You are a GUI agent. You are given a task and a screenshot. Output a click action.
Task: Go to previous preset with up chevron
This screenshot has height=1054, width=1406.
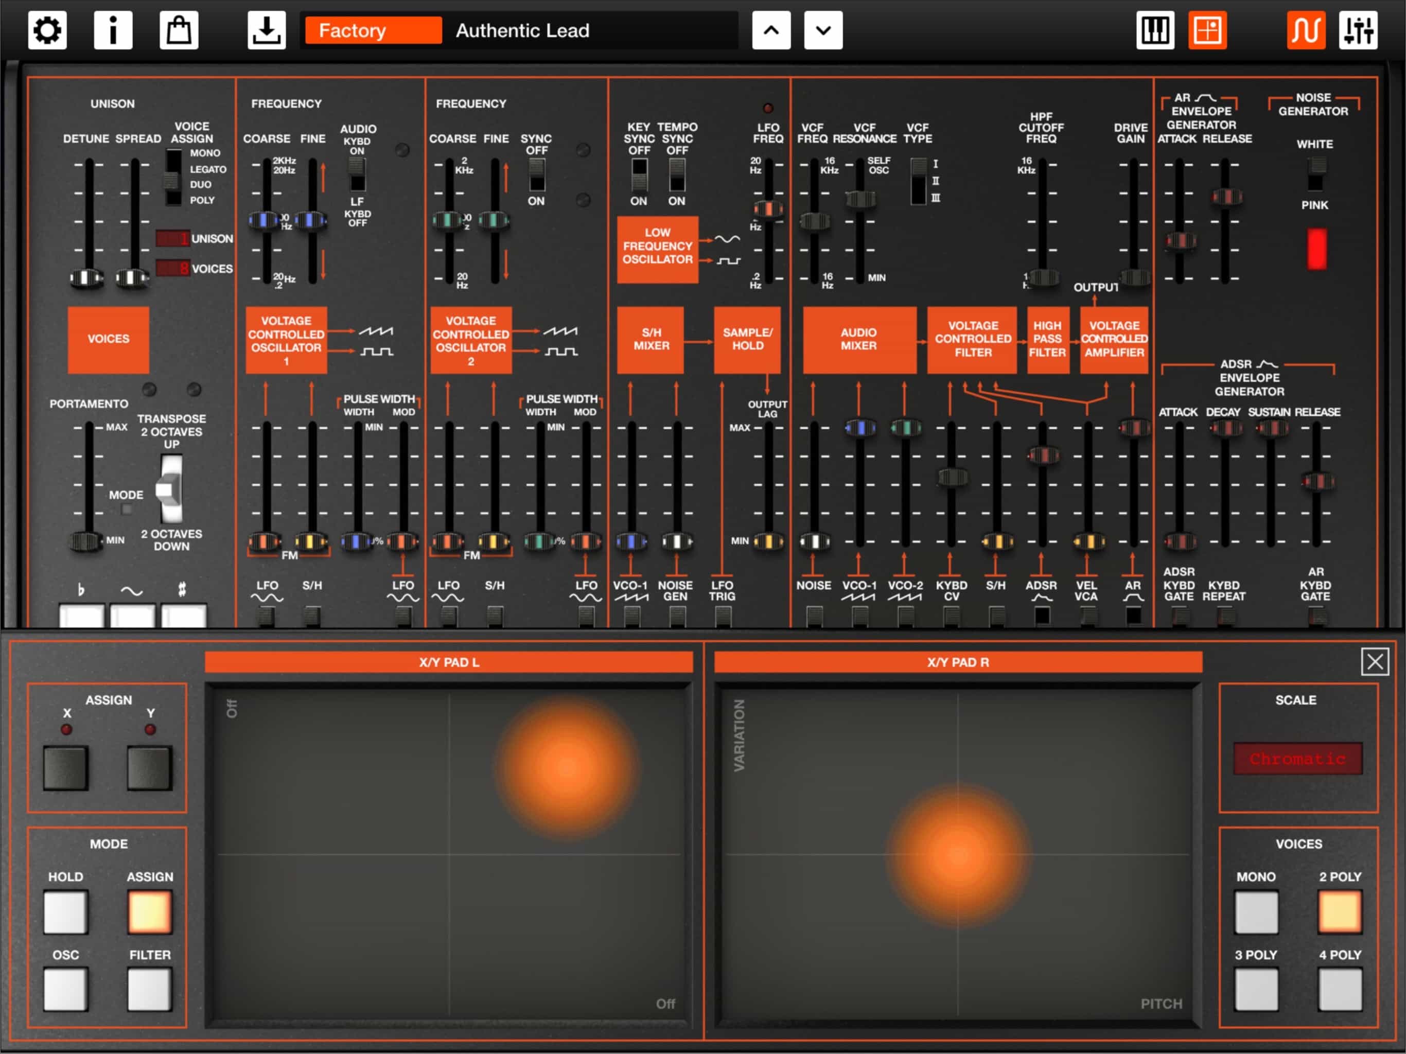click(x=771, y=30)
